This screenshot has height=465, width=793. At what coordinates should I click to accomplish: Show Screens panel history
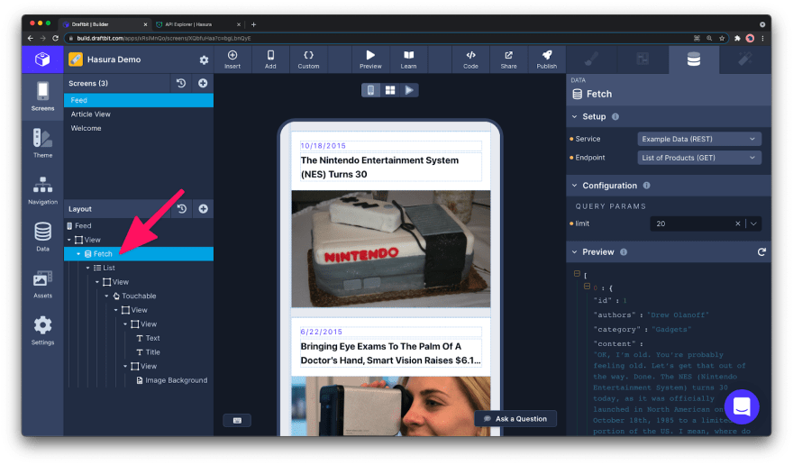coord(181,83)
